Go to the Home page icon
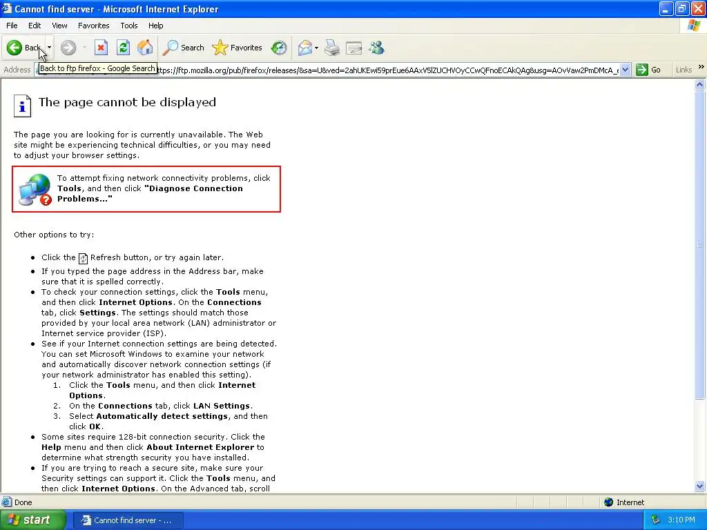The height and width of the screenshot is (530, 707). [x=145, y=48]
